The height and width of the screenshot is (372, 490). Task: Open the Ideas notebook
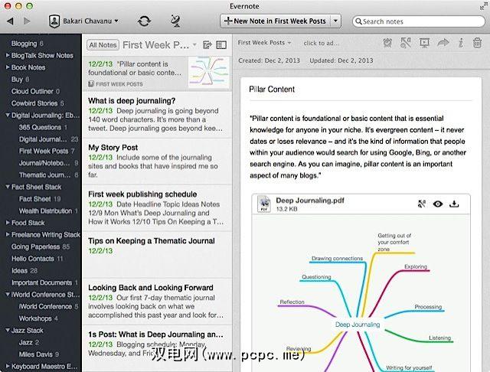click(24, 270)
